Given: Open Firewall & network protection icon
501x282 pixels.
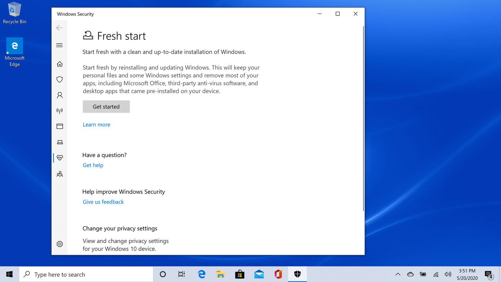Looking at the screenshot, I should coord(60,111).
